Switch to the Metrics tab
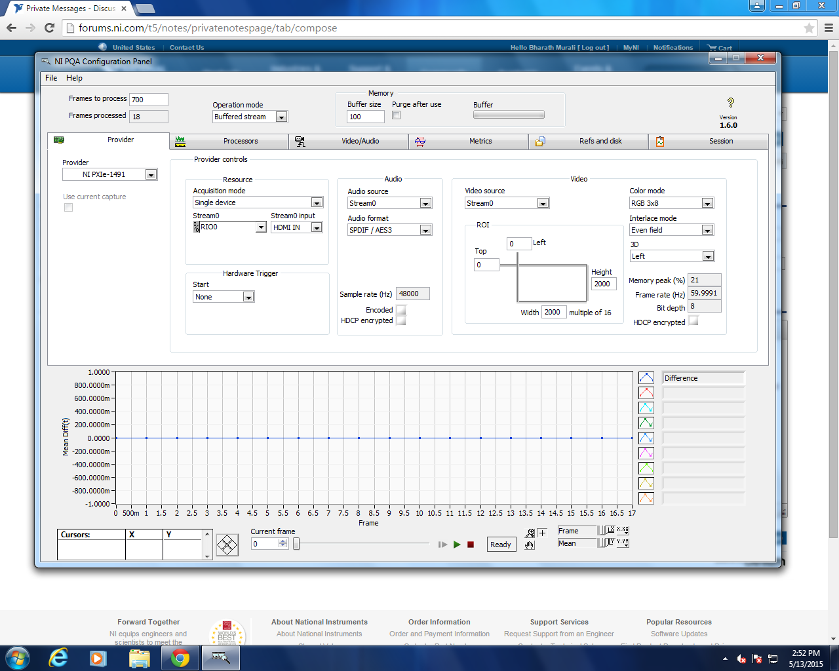 pos(469,142)
